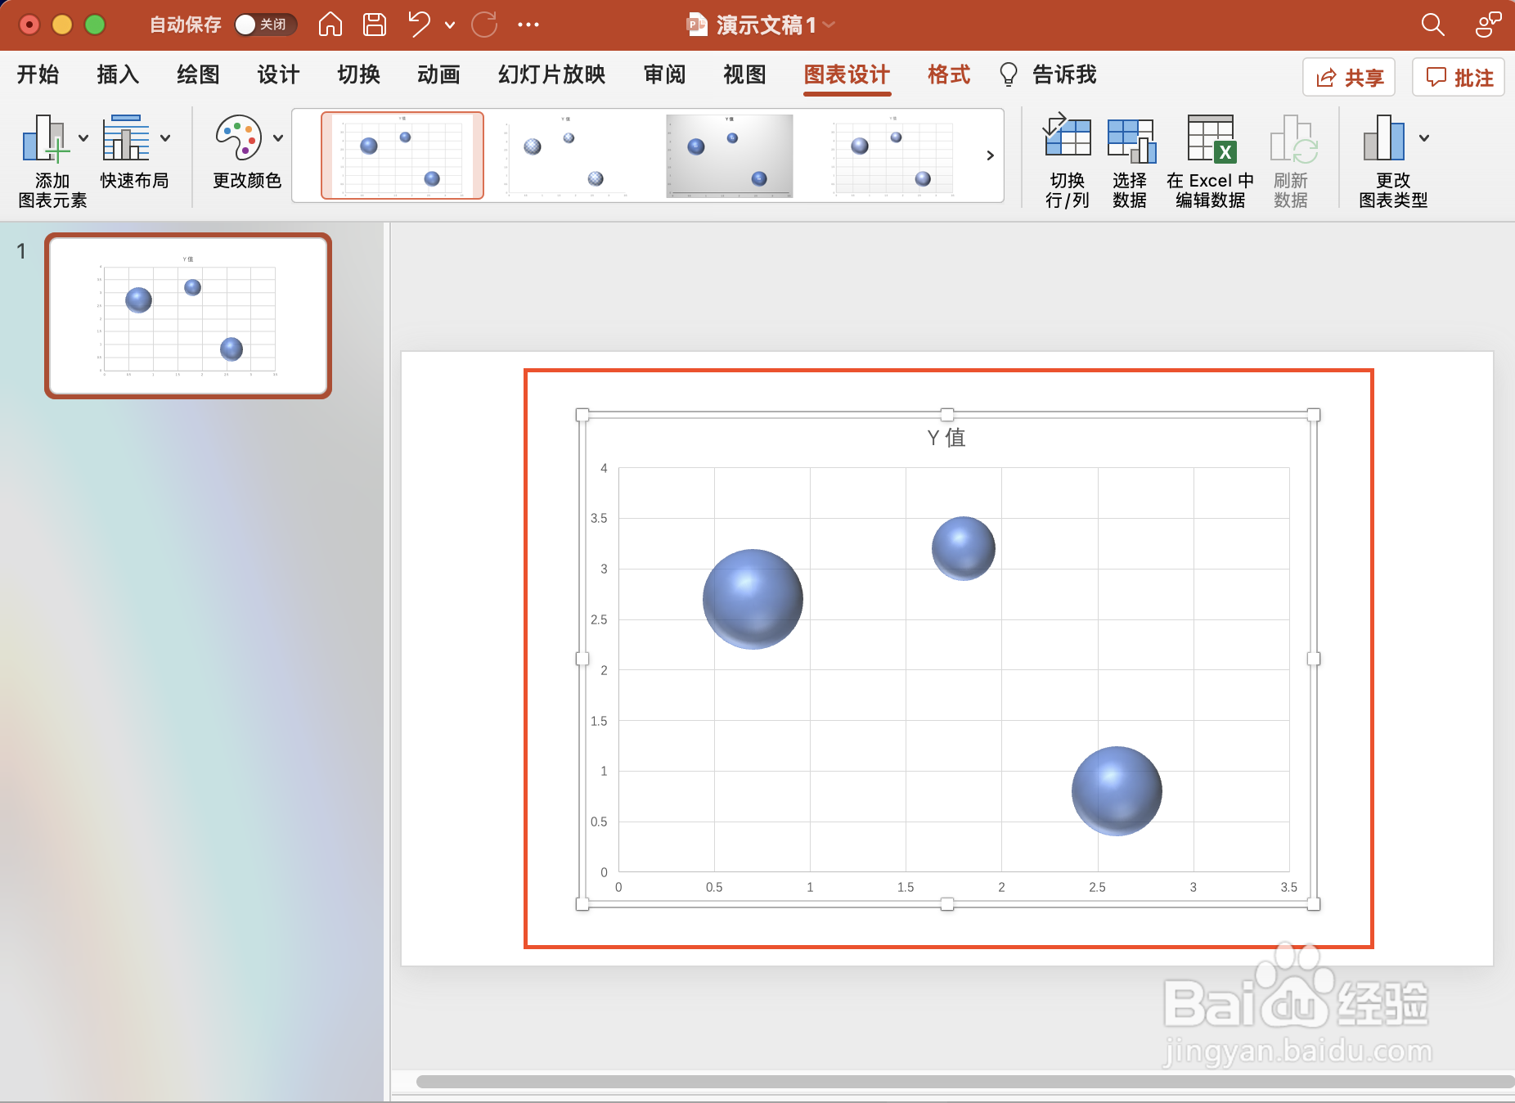The width and height of the screenshot is (1515, 1103).
Task: Click the vertical axis label 3.5
Action: point(599,519)
